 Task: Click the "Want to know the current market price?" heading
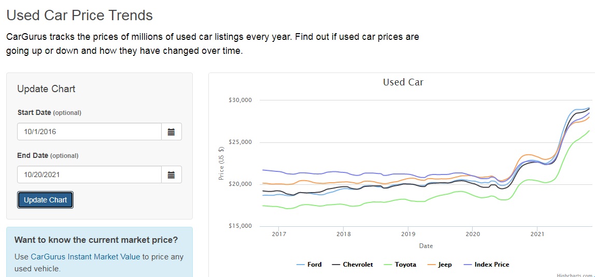(x=96, y=240)
